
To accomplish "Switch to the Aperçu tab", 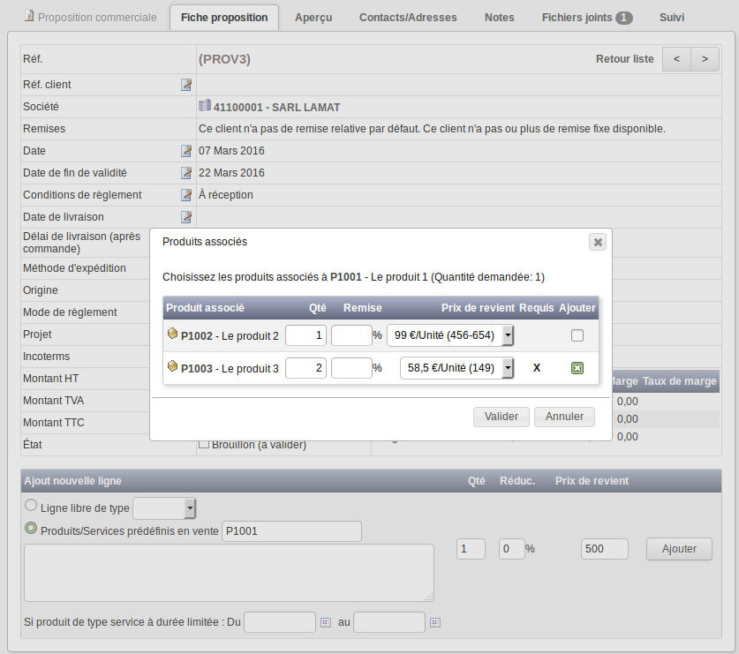I will click(x=313, y=18).
